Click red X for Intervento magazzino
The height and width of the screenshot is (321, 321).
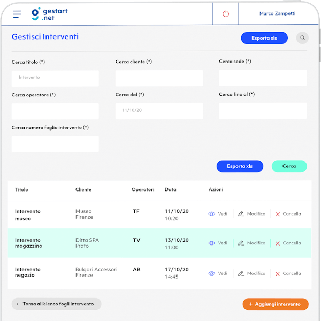278,243
